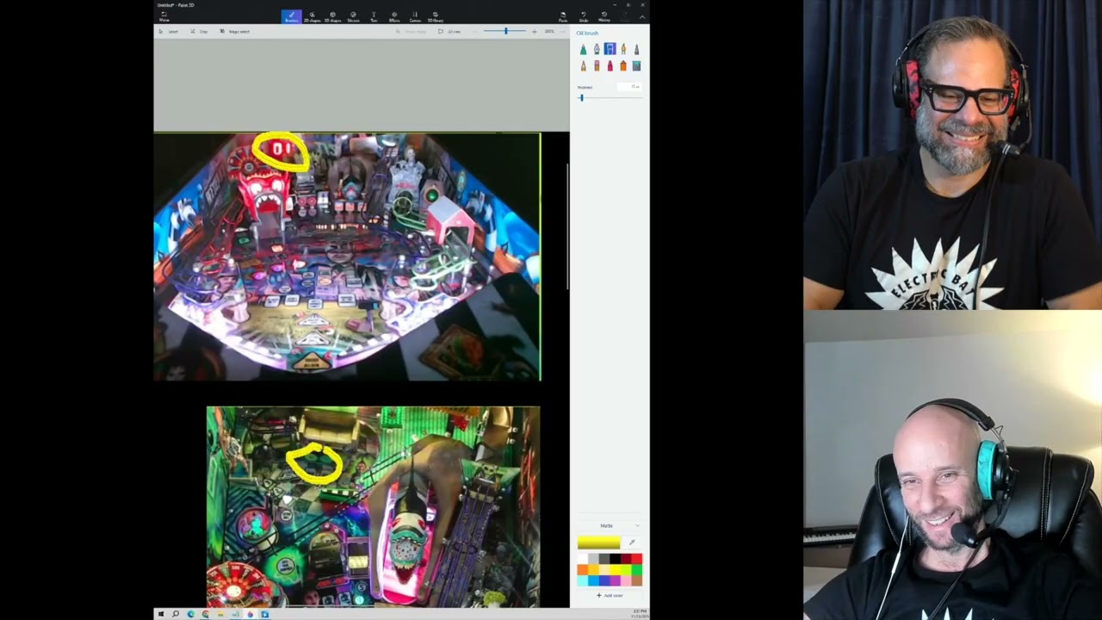Click the Undo button
The image size is (1102, 620).
(x=584, y=16)
